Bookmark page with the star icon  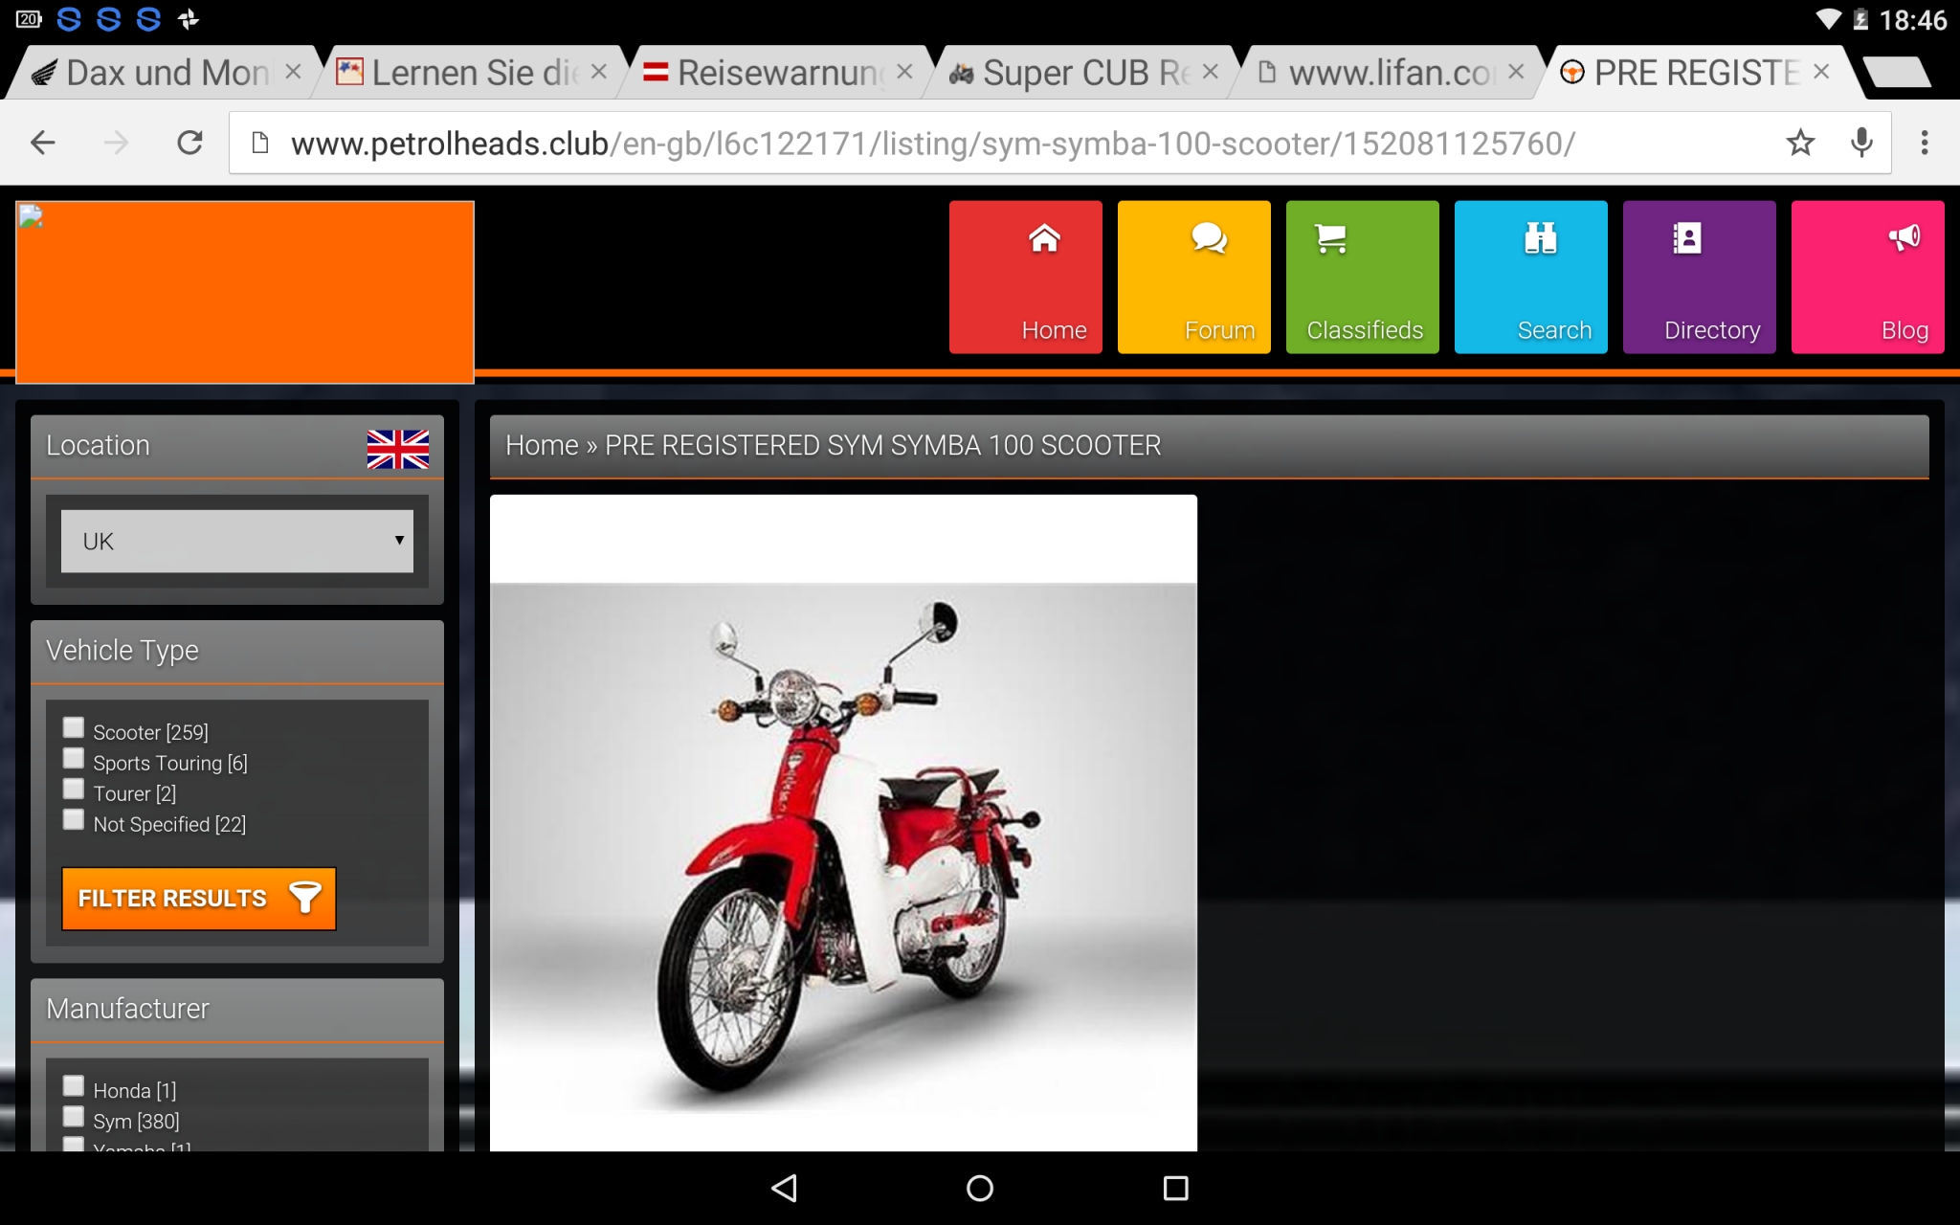coord(1800,144)
